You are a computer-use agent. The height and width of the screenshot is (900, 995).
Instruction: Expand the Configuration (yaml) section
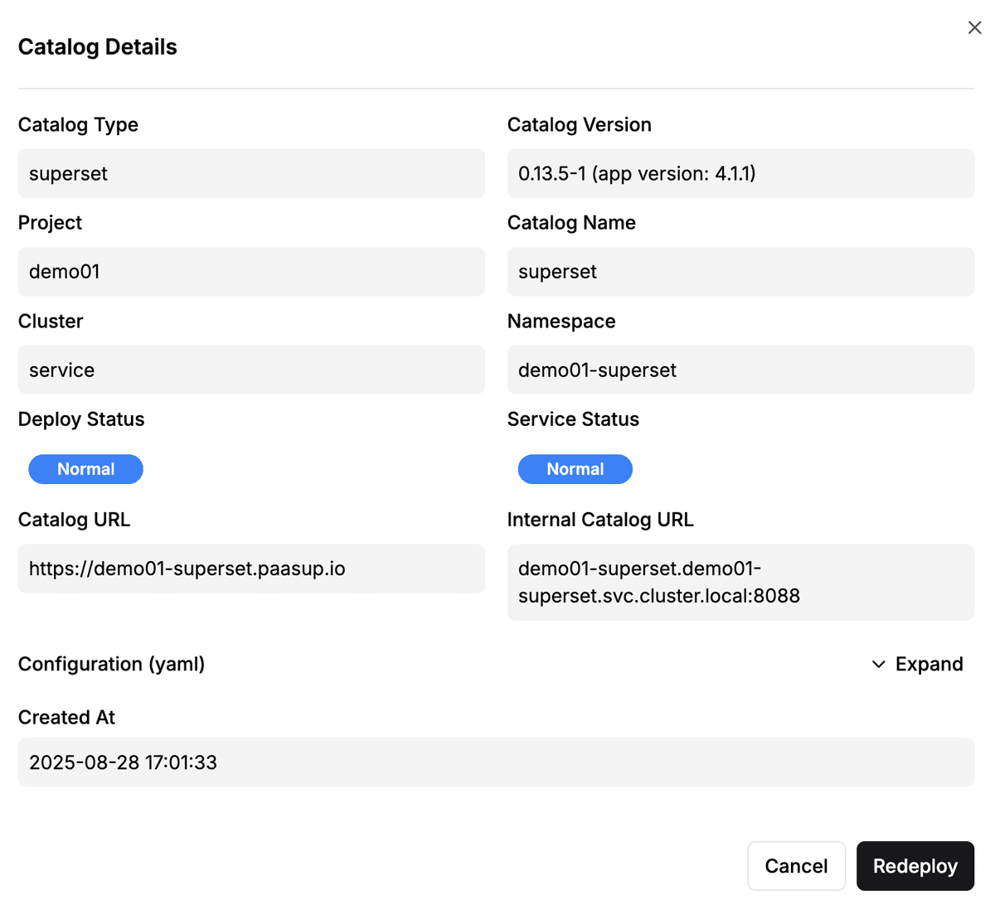929,665
